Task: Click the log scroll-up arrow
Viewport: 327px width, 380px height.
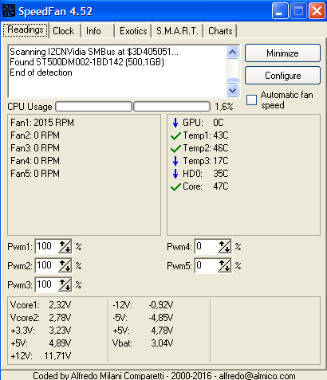Action: (x=233, y=53)
